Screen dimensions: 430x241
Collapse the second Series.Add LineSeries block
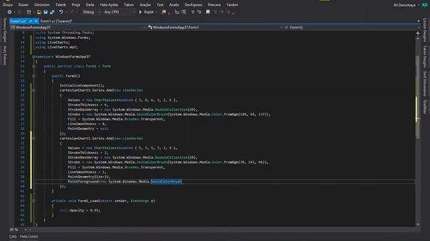click(x=34, y=139)
